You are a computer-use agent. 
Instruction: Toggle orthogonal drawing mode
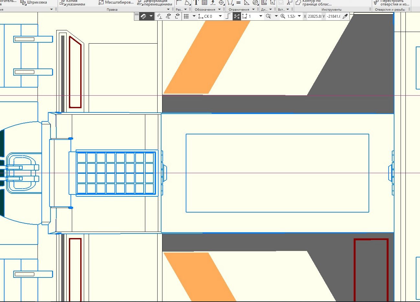tap(228, 16)
